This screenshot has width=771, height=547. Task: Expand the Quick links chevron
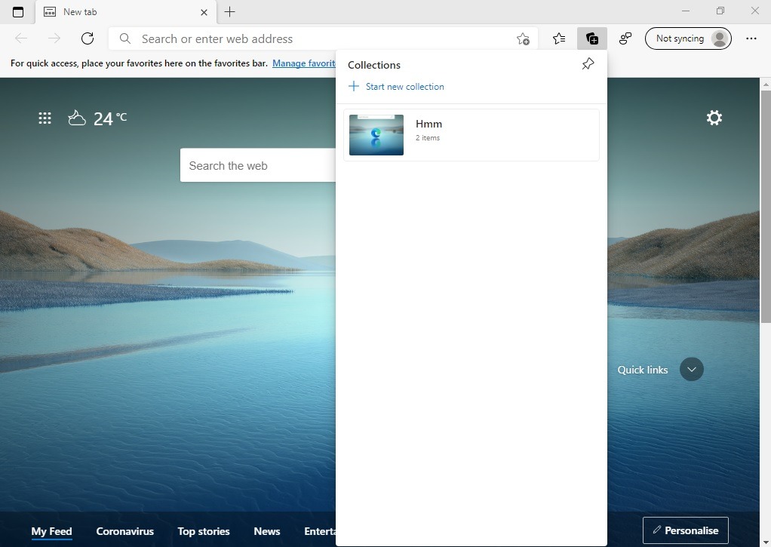(691, 370)
